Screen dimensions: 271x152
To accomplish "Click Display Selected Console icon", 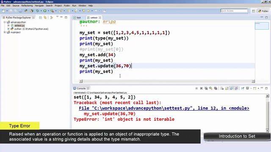I will pyautogui.click(x=247, y=88).
